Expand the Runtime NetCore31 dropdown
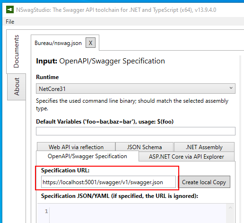This screenshot has width=244, height=223. click(136, 89)
